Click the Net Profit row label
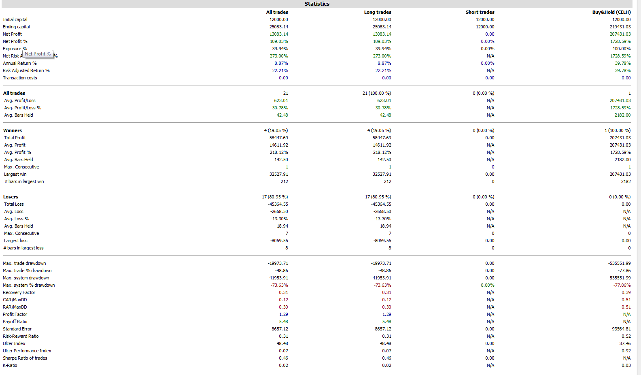641x375 pixels. (x=13, y=34)
